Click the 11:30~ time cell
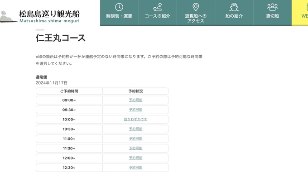The image size is (308, 173). point(69,148)
